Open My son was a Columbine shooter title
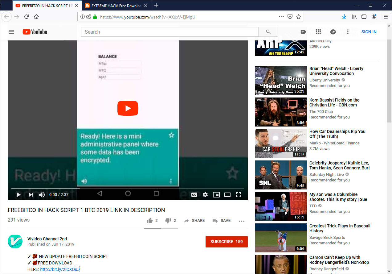 click(338, 197)
